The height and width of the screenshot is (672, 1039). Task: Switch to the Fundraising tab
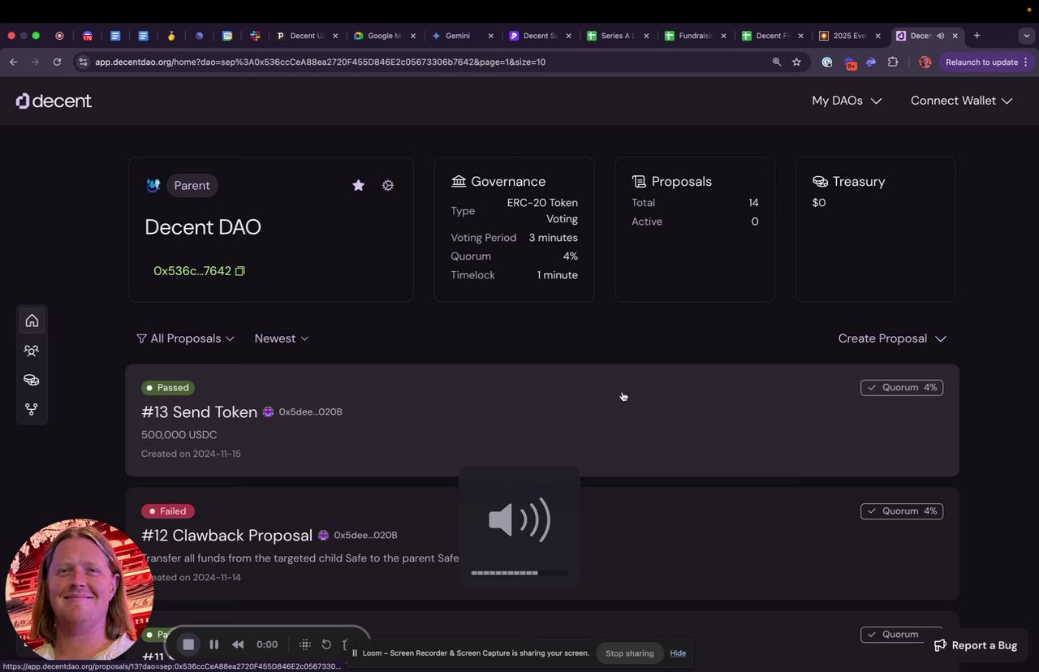tap(695, 36)
